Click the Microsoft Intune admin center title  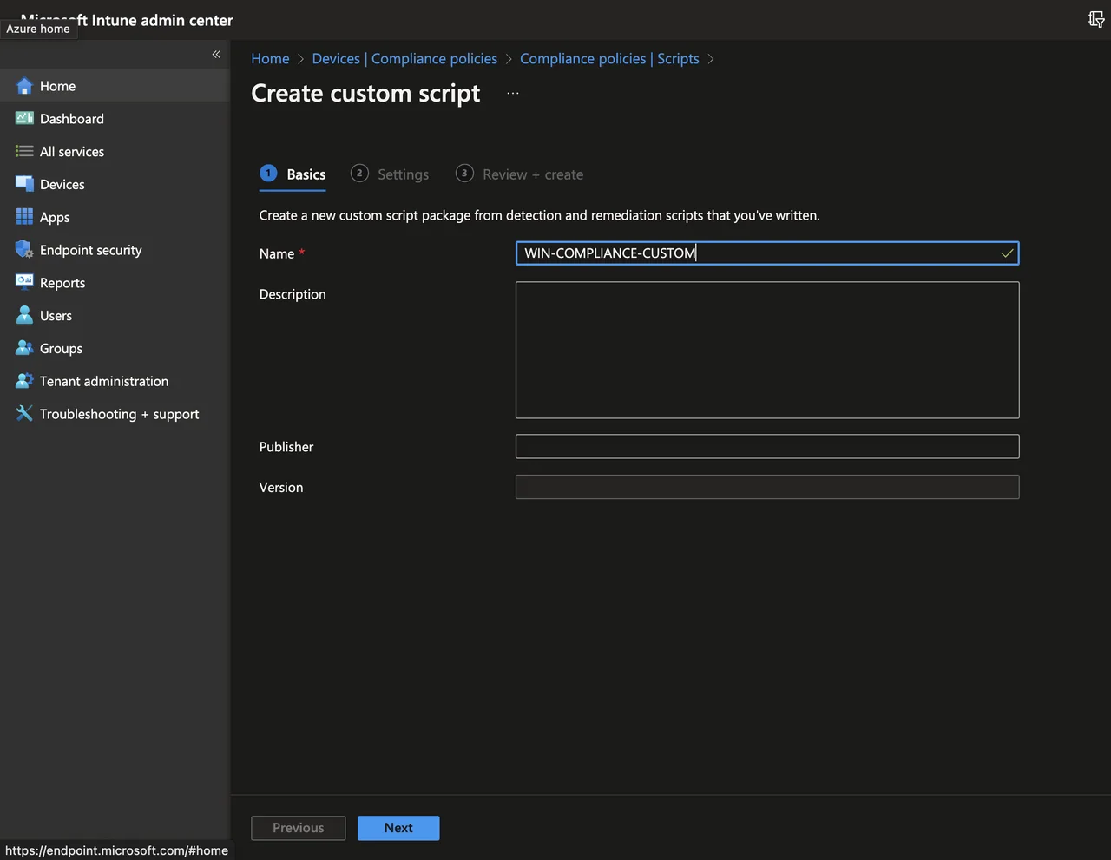[127, 20]
